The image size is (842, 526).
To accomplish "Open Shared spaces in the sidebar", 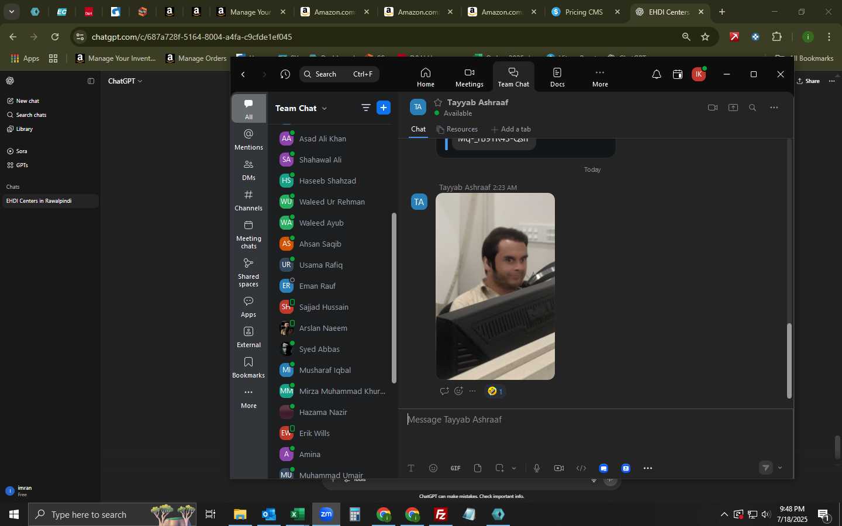I will 249,272.
